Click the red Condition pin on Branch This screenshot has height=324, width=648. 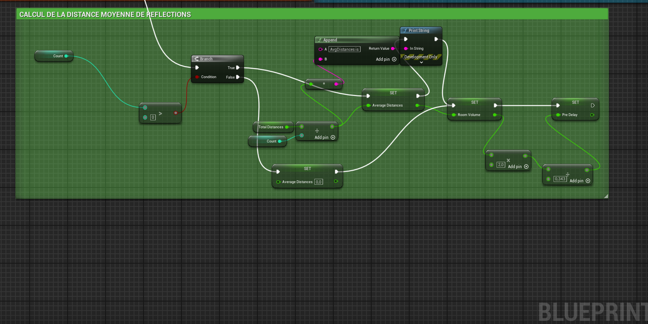(197, 77)
